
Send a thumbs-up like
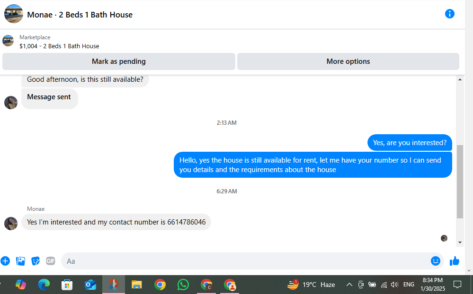tap(454, 261)
